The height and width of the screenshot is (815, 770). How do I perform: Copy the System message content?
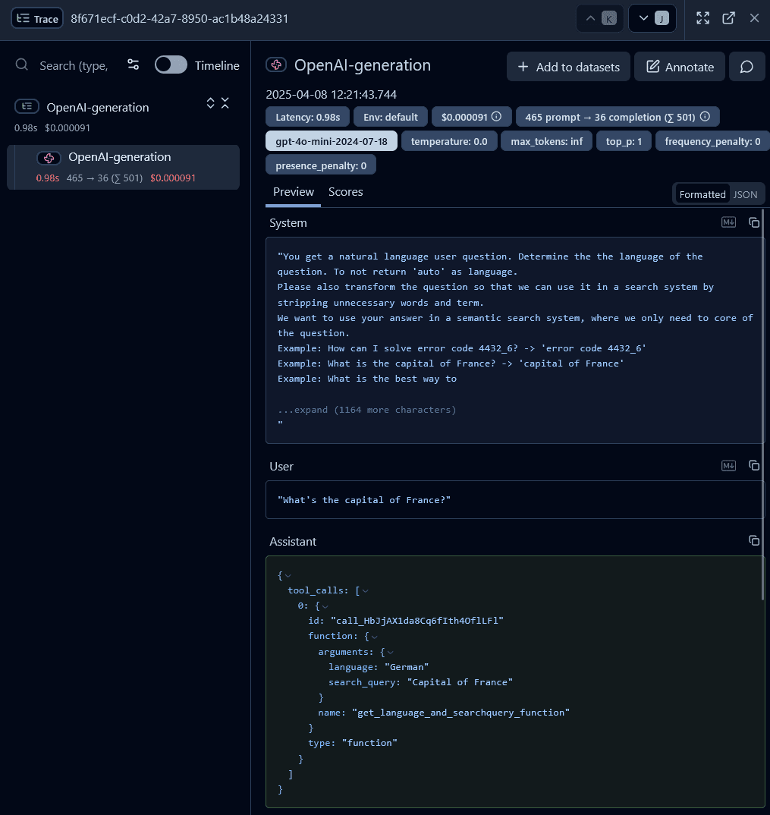(753, 222)
